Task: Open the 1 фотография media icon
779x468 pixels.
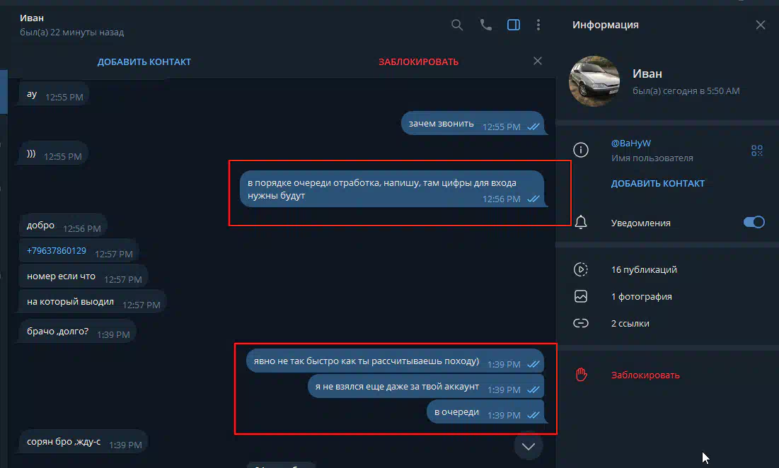Action: [581, 296]
